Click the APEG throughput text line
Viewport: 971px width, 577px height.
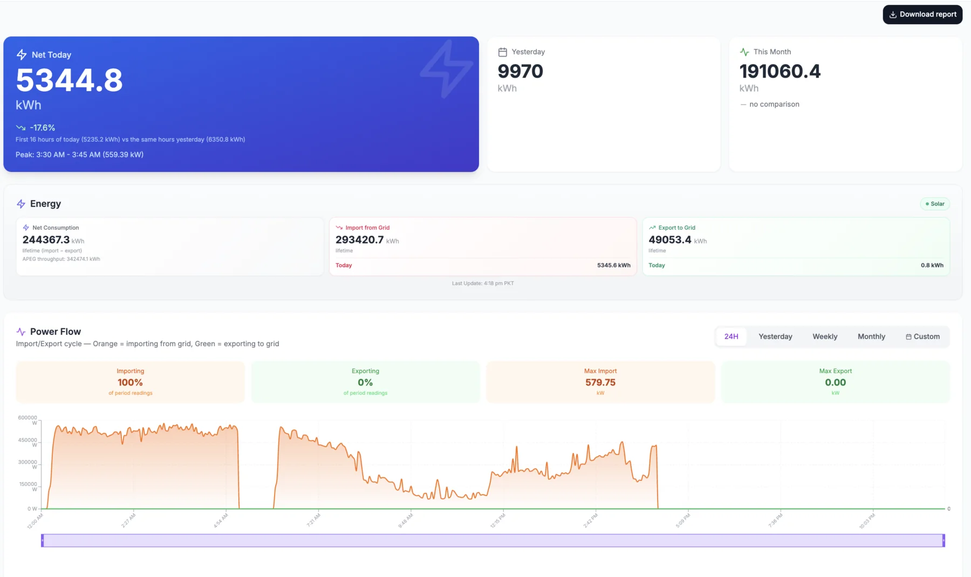coord(61,259)
